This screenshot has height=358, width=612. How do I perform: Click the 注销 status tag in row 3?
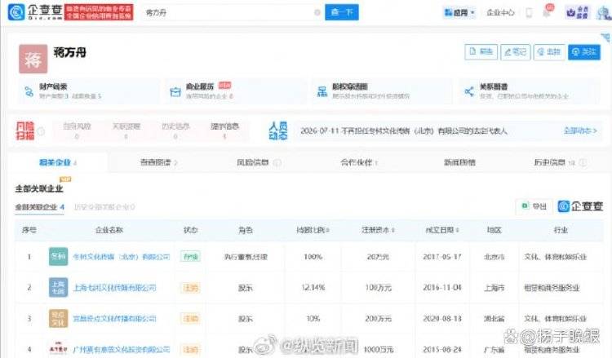[x=190, y=319]
